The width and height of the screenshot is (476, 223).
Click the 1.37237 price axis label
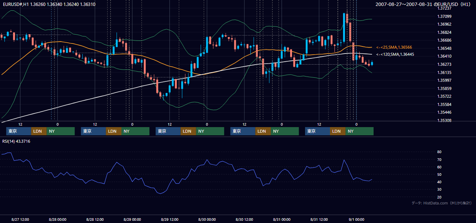click(445, 8)
